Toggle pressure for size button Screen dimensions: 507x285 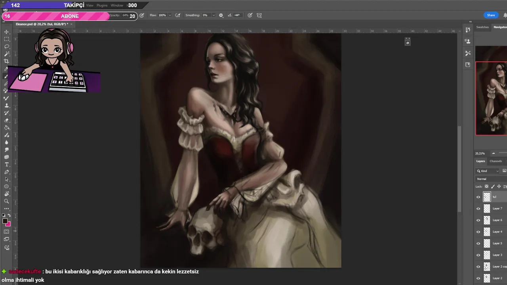tap(250, 15)
